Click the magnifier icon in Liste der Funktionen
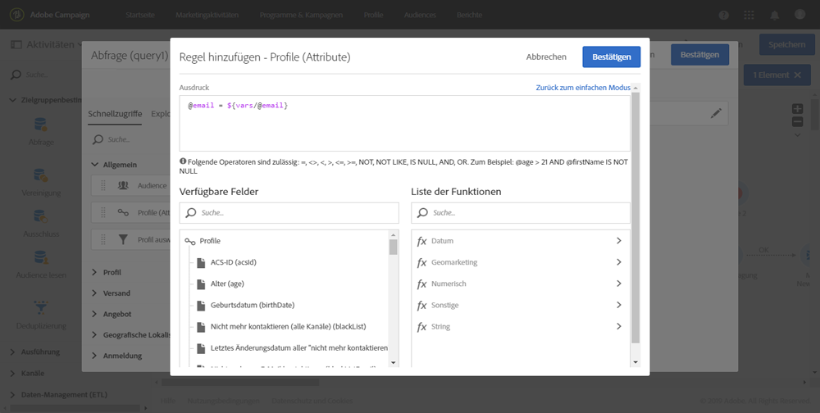 coord(421,213)
